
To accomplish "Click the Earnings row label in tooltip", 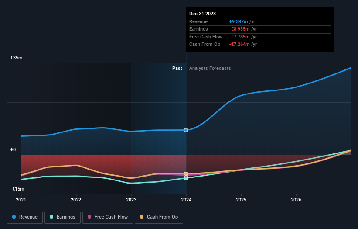I will click(x=198, y=29).
